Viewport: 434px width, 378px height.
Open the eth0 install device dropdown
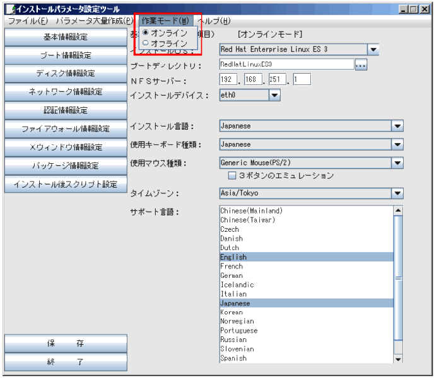click(x=274, y=96)
